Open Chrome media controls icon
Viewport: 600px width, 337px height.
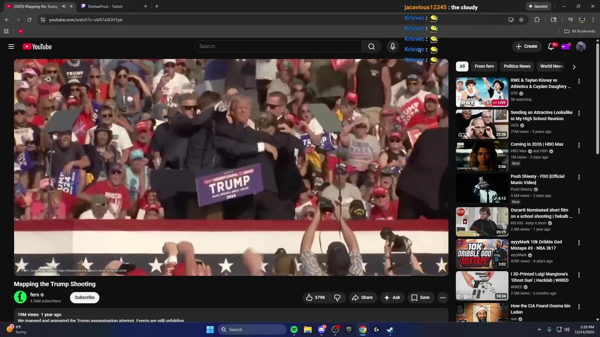(x=570, y=20)
